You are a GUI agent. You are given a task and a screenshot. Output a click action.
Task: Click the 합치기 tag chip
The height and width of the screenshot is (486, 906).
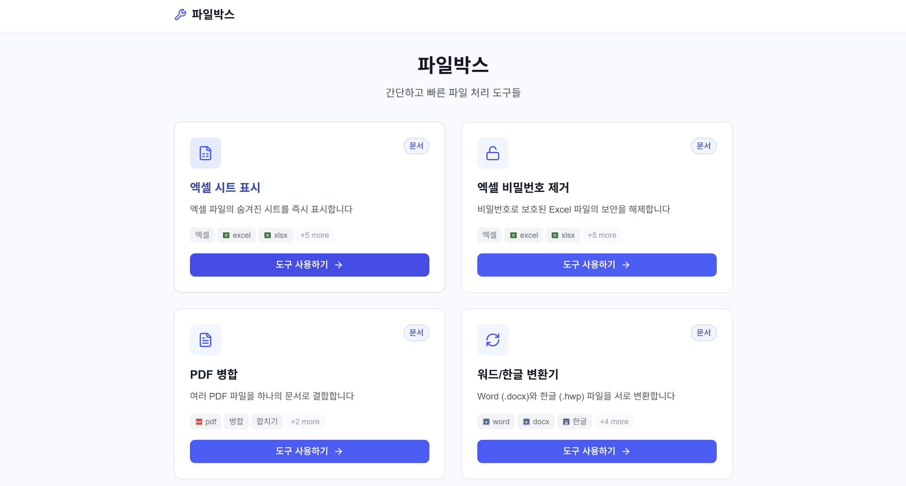tap(267, 422)
